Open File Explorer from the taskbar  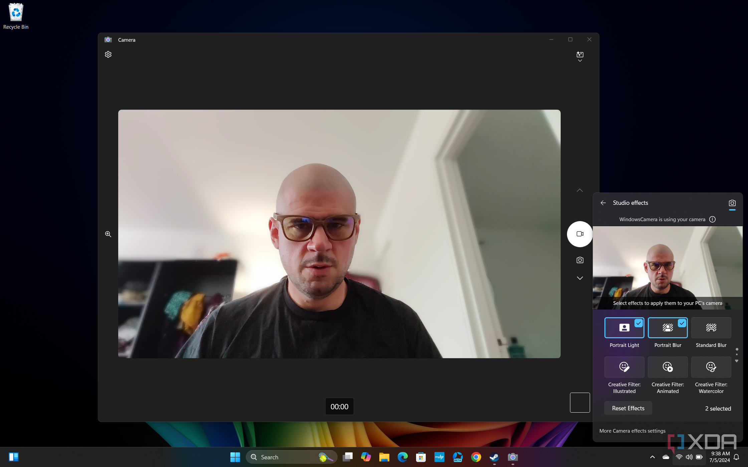click(384, 457)
